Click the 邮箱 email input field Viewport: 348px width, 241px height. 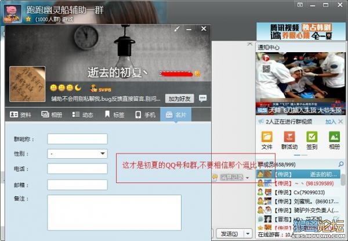[x=77, y=185]
